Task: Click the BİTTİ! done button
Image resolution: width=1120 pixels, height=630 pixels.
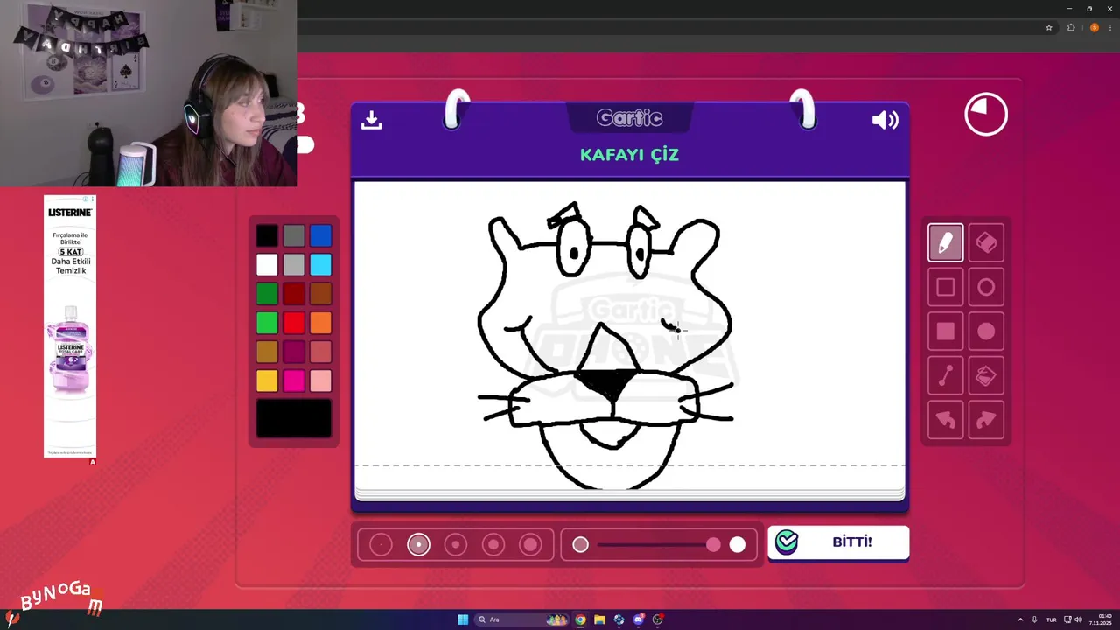Action: click(838, 542)
